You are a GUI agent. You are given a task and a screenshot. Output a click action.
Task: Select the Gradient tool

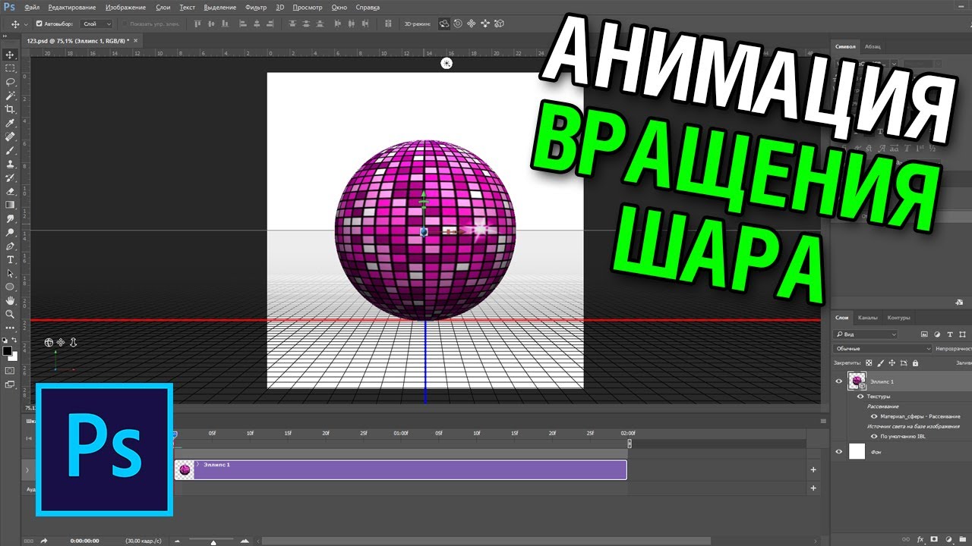click(x=11, y=205)
